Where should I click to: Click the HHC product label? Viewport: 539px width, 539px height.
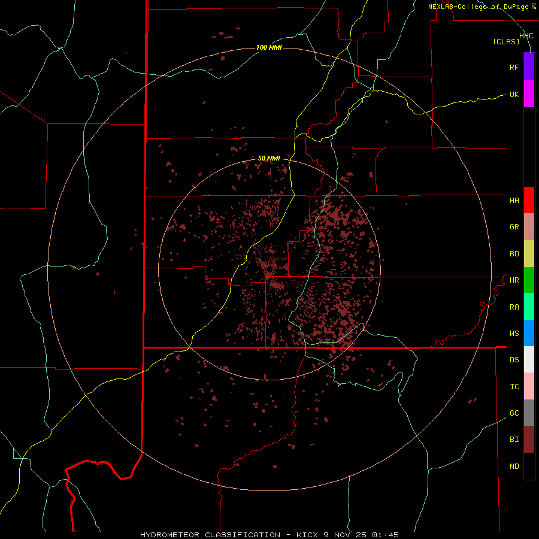pyautogui.click(x=526, y=36)
